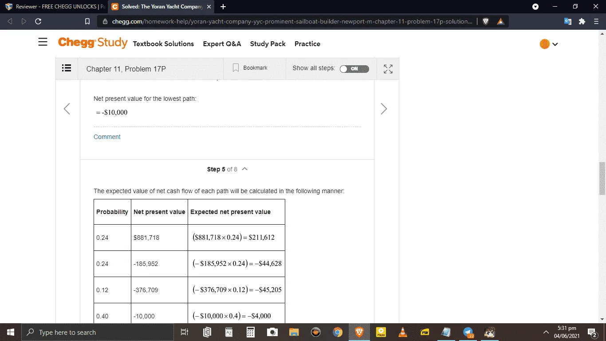Show hidden system tray icons
Image resolution: width=606 pixels, height=341 pixels.
coord(545,332)
